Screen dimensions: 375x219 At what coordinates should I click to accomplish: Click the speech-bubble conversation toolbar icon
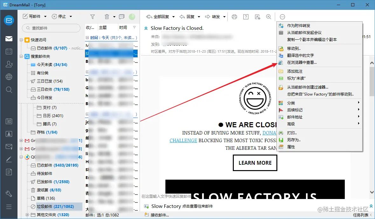coord(122,17)
